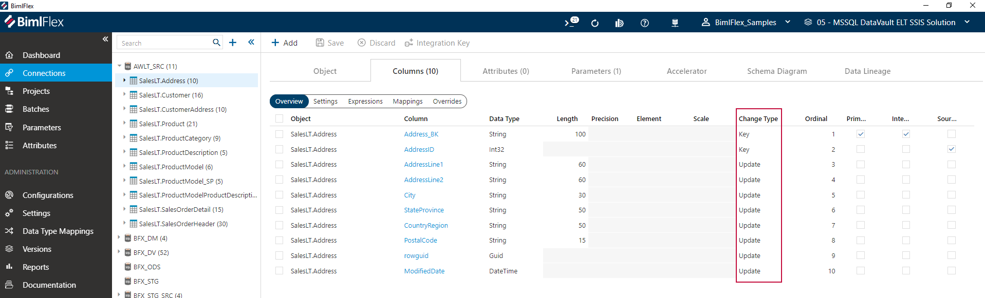Switch to the Schema Diagram tab
The image size is (985, 298).
(x=777, y=71)
